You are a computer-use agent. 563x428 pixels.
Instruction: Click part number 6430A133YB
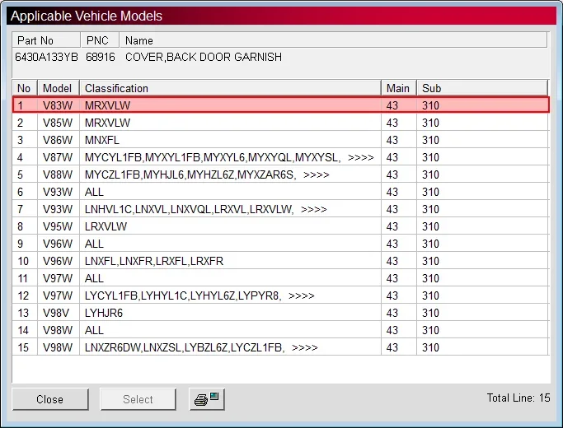pyautogui.click(x=46, y=57)
